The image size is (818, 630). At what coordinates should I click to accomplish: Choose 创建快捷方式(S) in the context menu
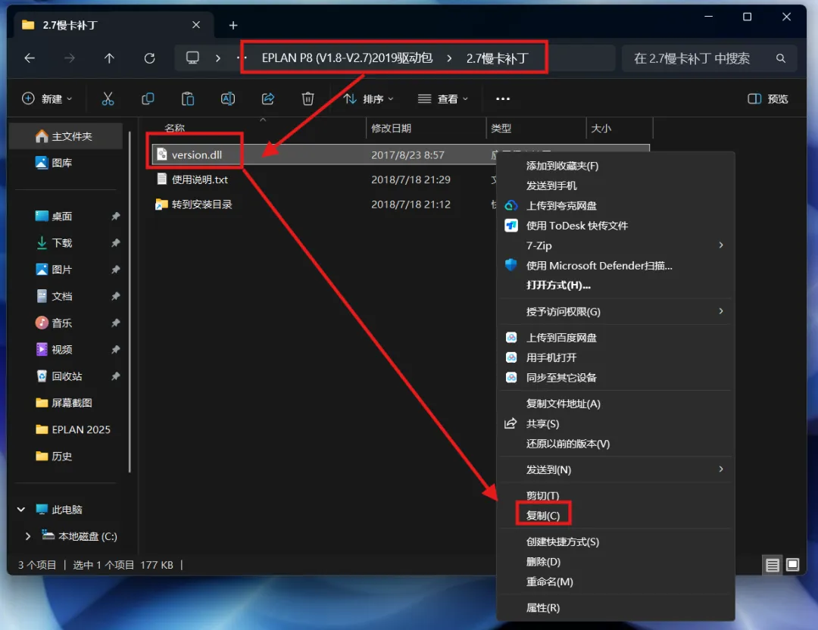562,542
